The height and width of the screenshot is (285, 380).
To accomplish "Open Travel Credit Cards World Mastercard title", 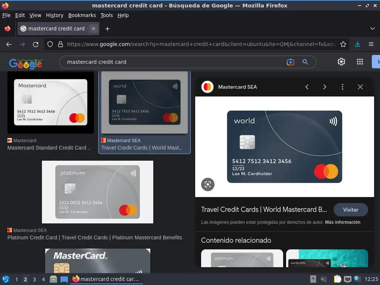I will tap(264, 210).
